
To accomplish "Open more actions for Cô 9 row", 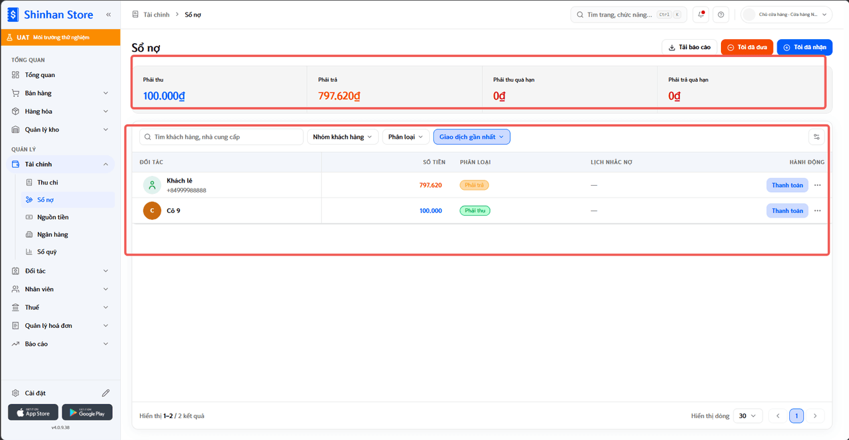I will pos(817,210).
